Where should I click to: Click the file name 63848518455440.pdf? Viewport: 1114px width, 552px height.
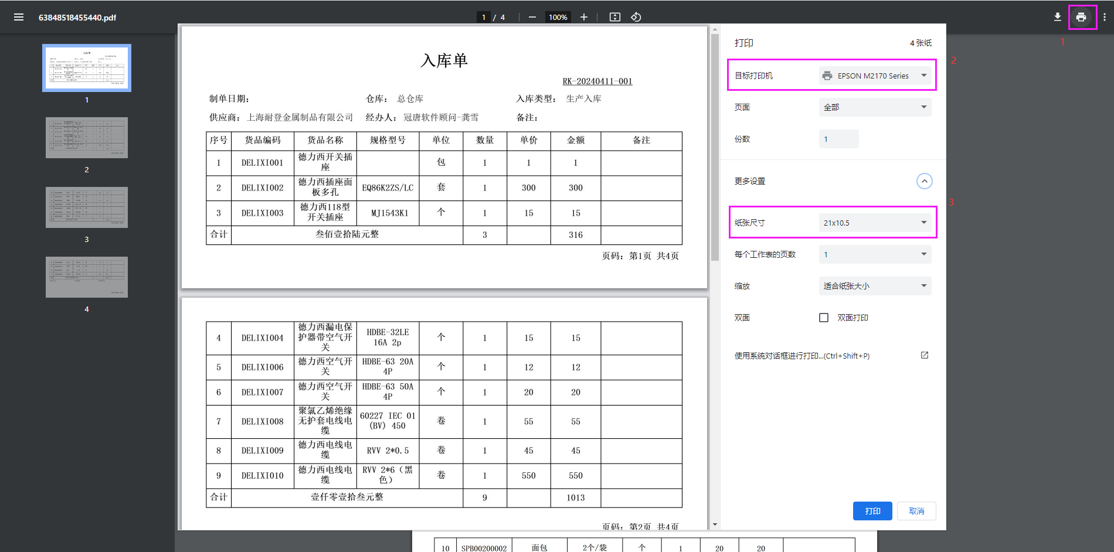click(77, 18)
